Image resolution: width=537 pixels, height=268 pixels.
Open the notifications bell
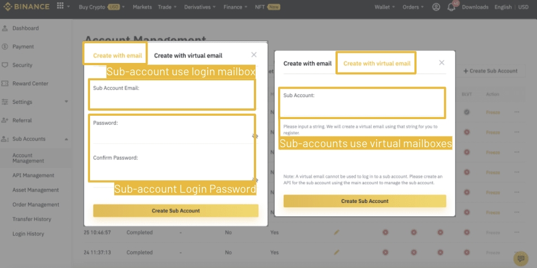[x=451, y=7]
